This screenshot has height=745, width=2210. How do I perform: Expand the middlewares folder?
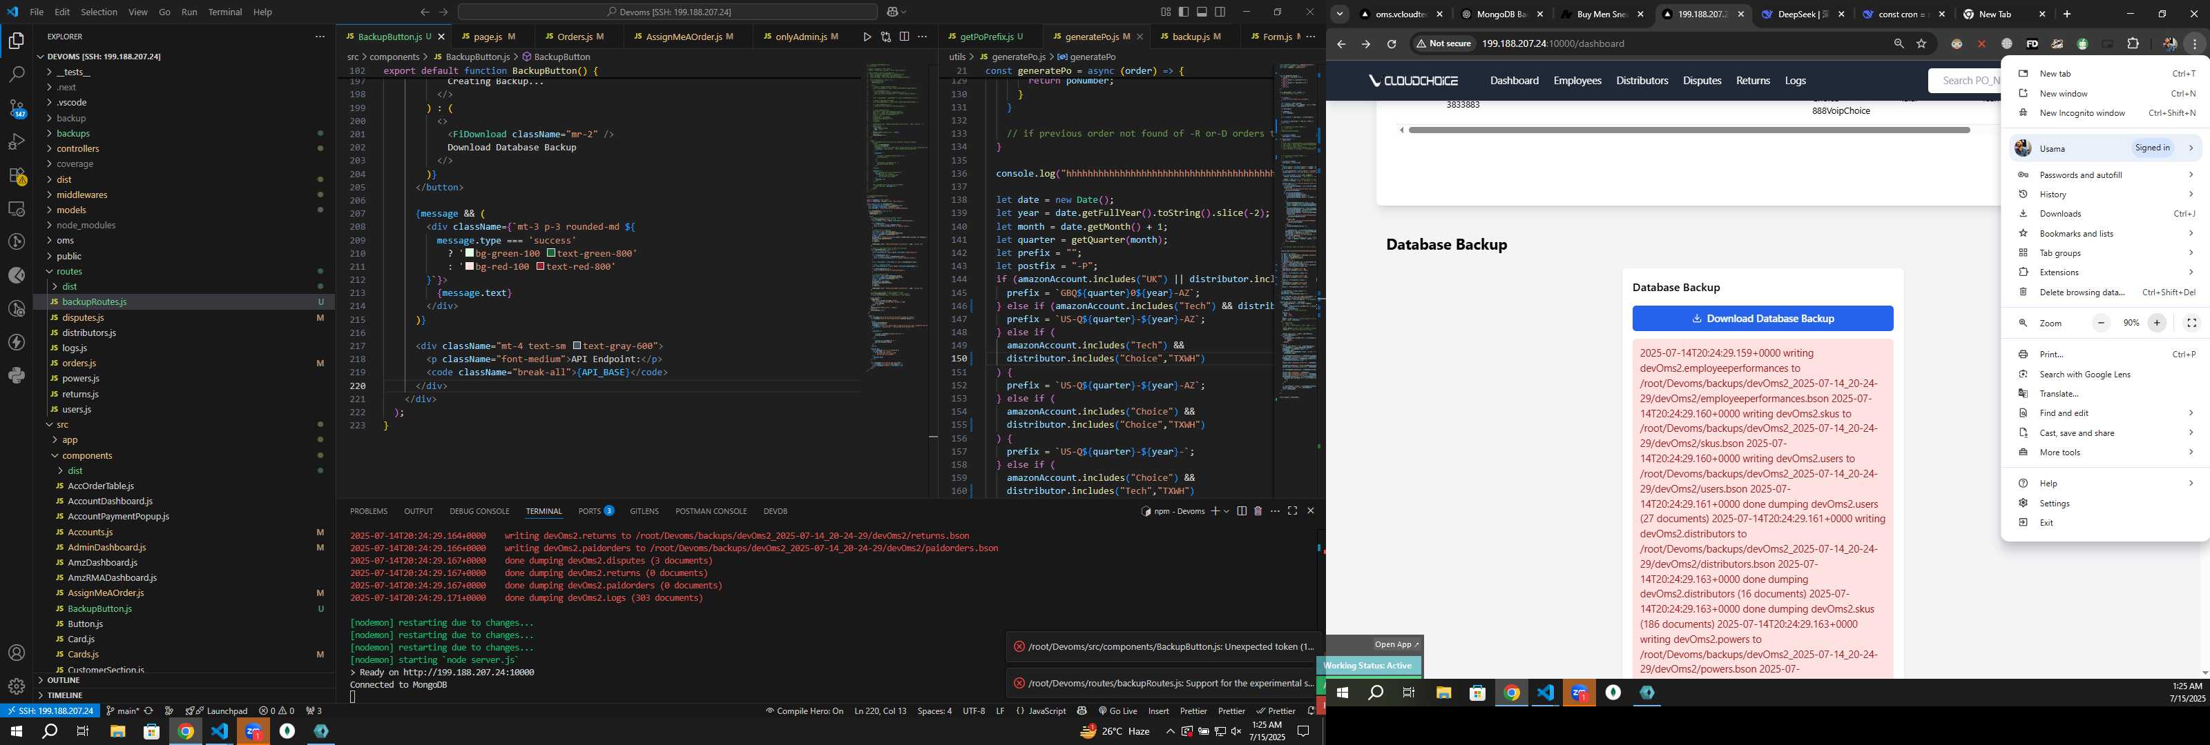coord(81,195)
